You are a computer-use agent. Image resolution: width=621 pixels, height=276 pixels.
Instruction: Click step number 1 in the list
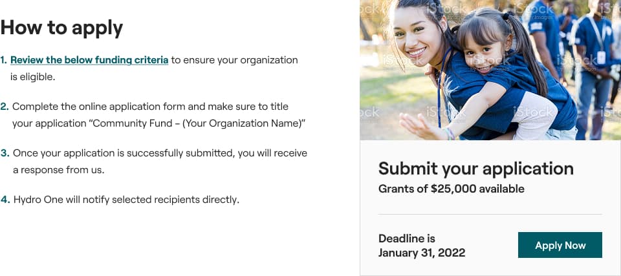(4, 60)
